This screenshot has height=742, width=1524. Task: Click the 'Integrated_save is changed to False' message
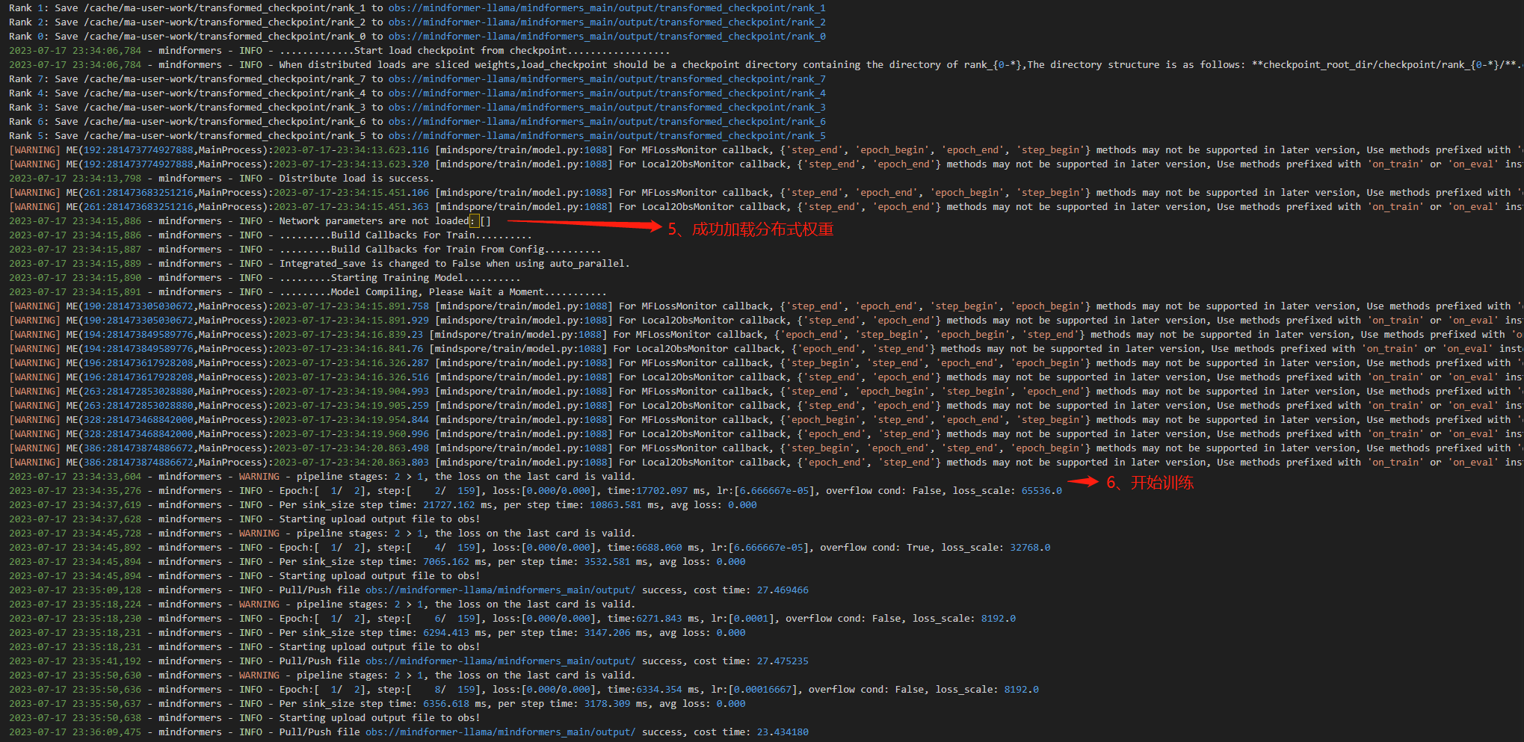click(x=454, y=263)
